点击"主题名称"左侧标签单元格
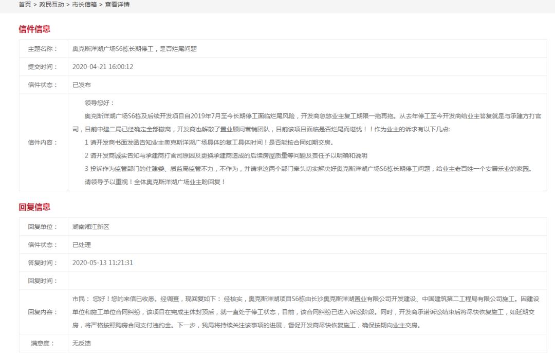The width and height of the screenshot is (555, 359). point(44,50)
